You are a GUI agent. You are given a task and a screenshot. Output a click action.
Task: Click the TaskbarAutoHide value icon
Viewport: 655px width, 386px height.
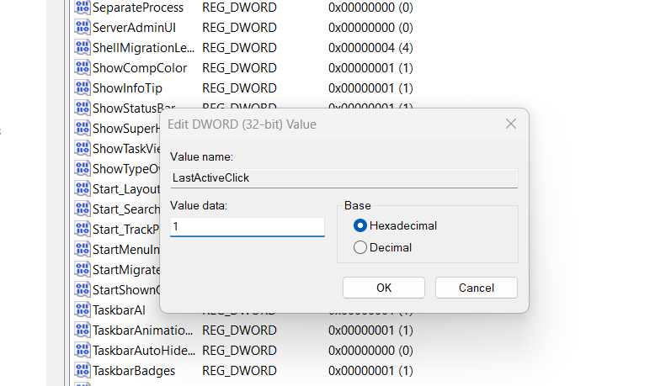(82, 351)
